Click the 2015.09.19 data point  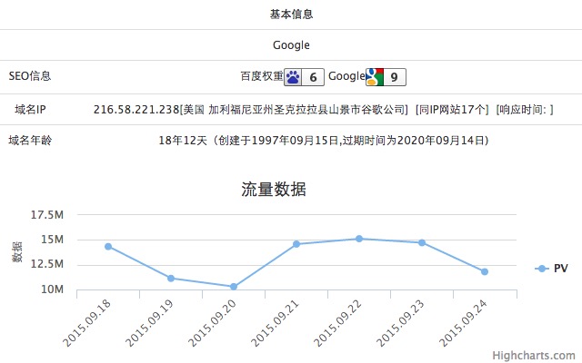tap(171, 279)
